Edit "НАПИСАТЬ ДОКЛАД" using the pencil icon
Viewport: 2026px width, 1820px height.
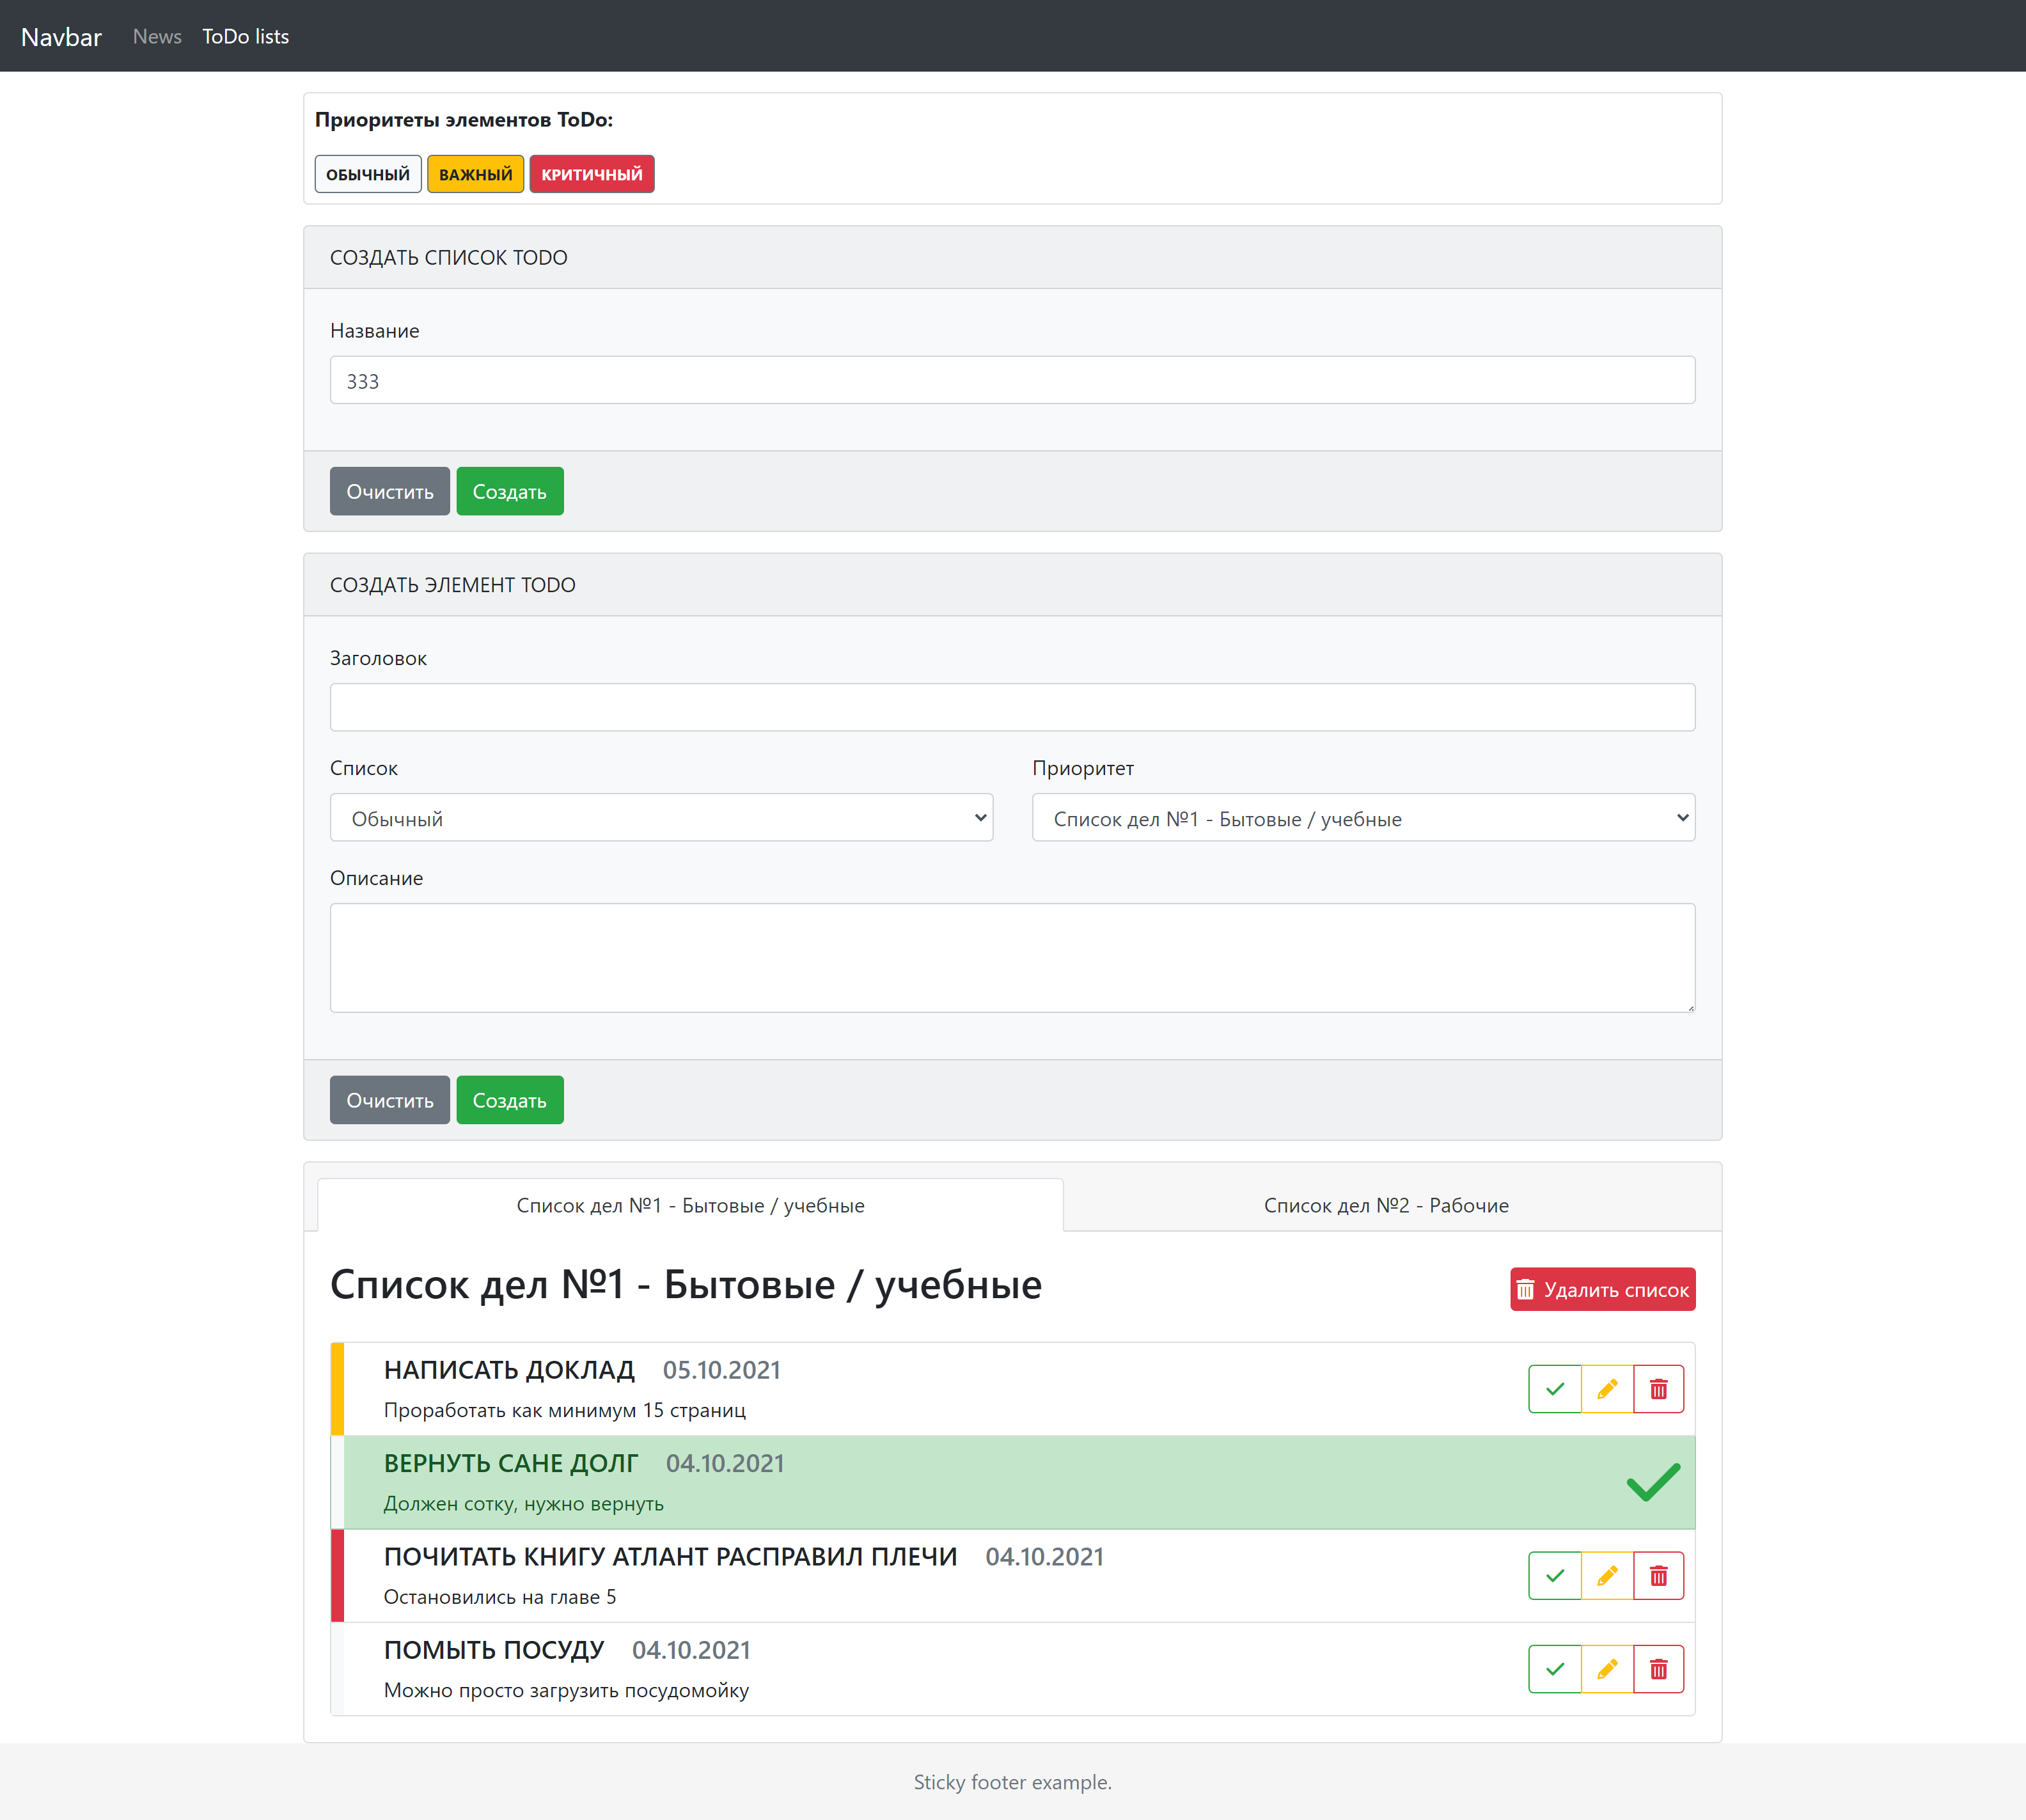(1607, 1389)
